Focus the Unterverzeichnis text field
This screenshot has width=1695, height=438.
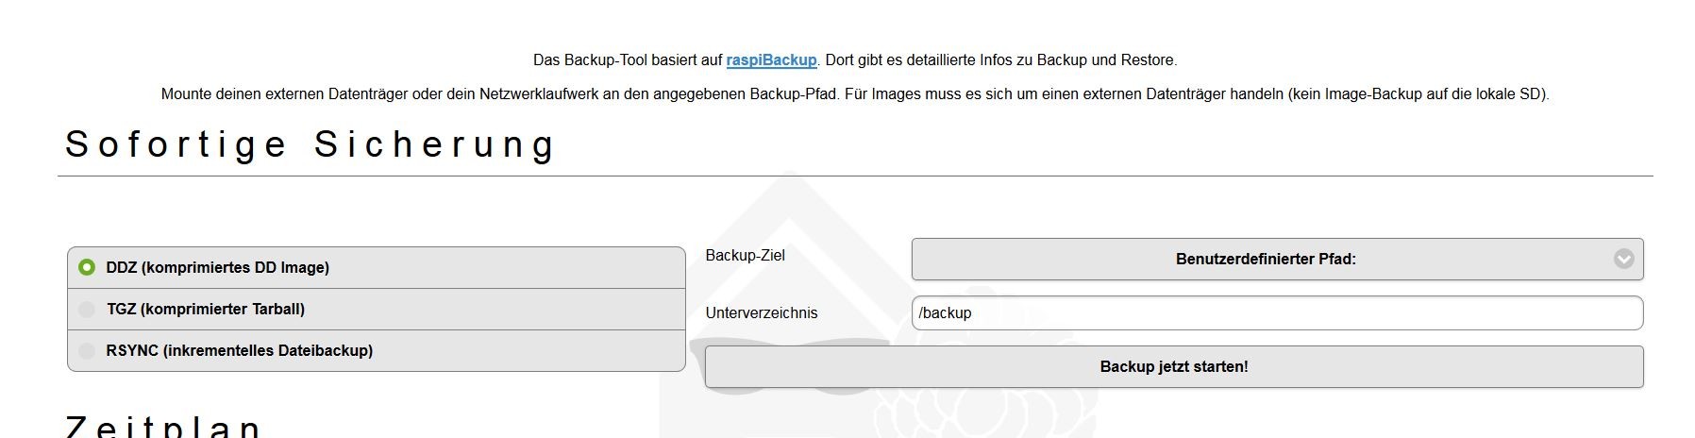click(x=1276, y=313)
